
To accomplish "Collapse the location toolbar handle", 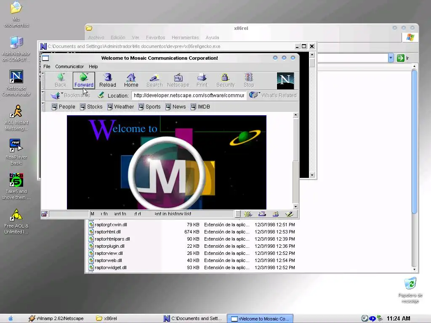I will (x=43, y=95).
